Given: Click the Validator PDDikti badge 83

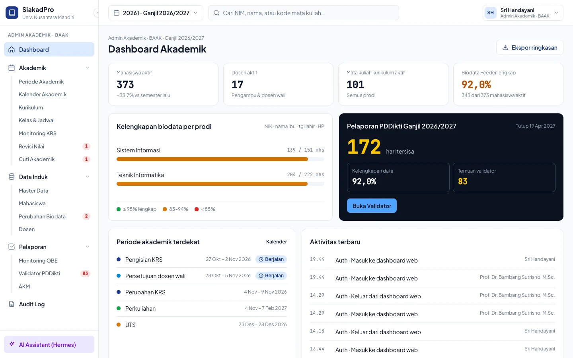Looking at the screenshot, I should [85, 273].
